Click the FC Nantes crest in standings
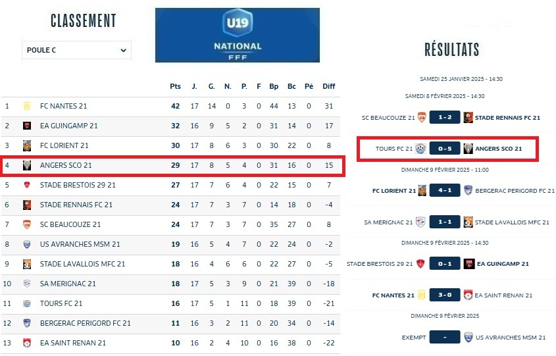 click(x=27, y=106)
